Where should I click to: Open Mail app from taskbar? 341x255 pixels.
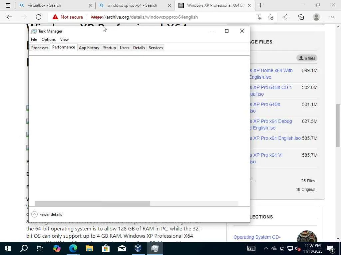(x=122, y=248)
